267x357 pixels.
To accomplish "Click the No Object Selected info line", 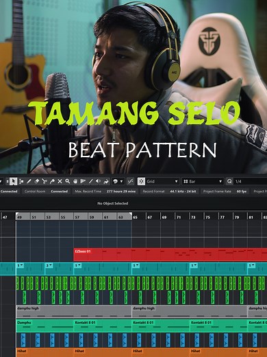I will point(112,203).
